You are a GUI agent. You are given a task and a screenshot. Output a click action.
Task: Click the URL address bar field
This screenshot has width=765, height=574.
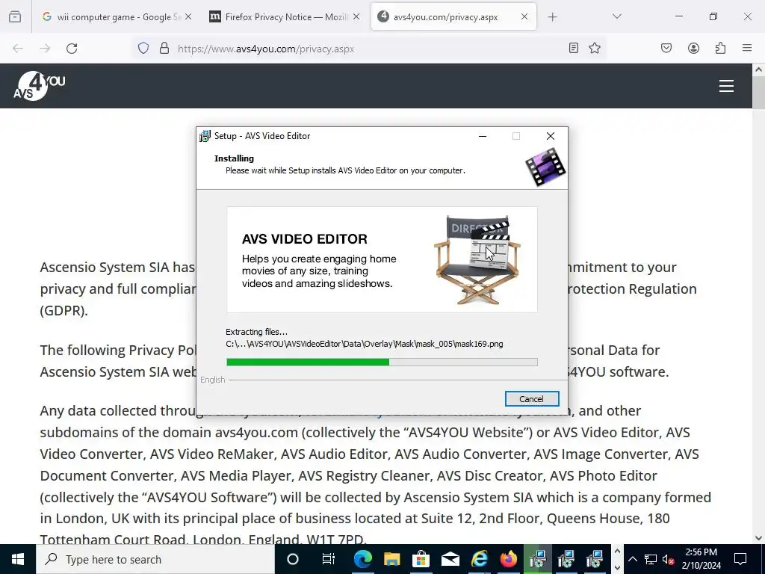(x=368, y=49)
